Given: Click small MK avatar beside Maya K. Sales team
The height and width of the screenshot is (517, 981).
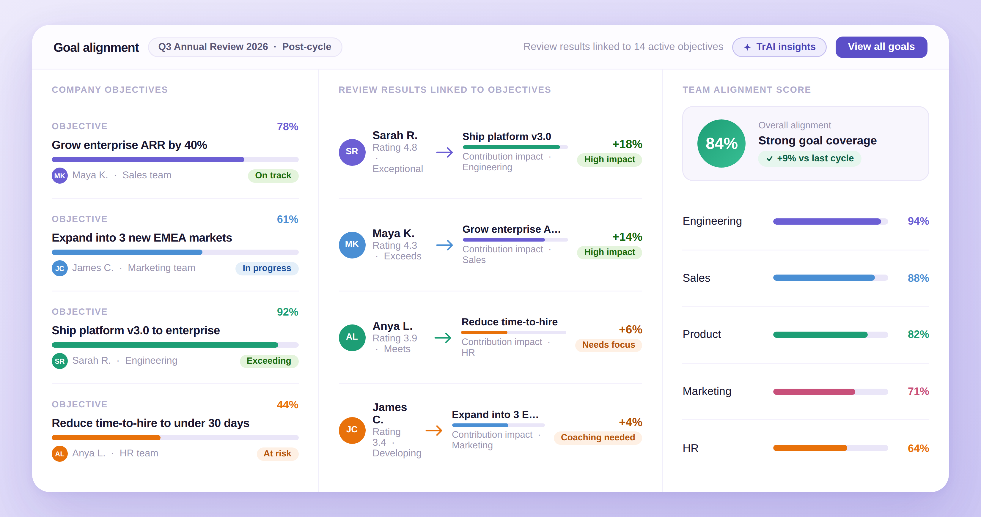Looking at the screenshot, I should pyautogui.click(x=59, y=176).
